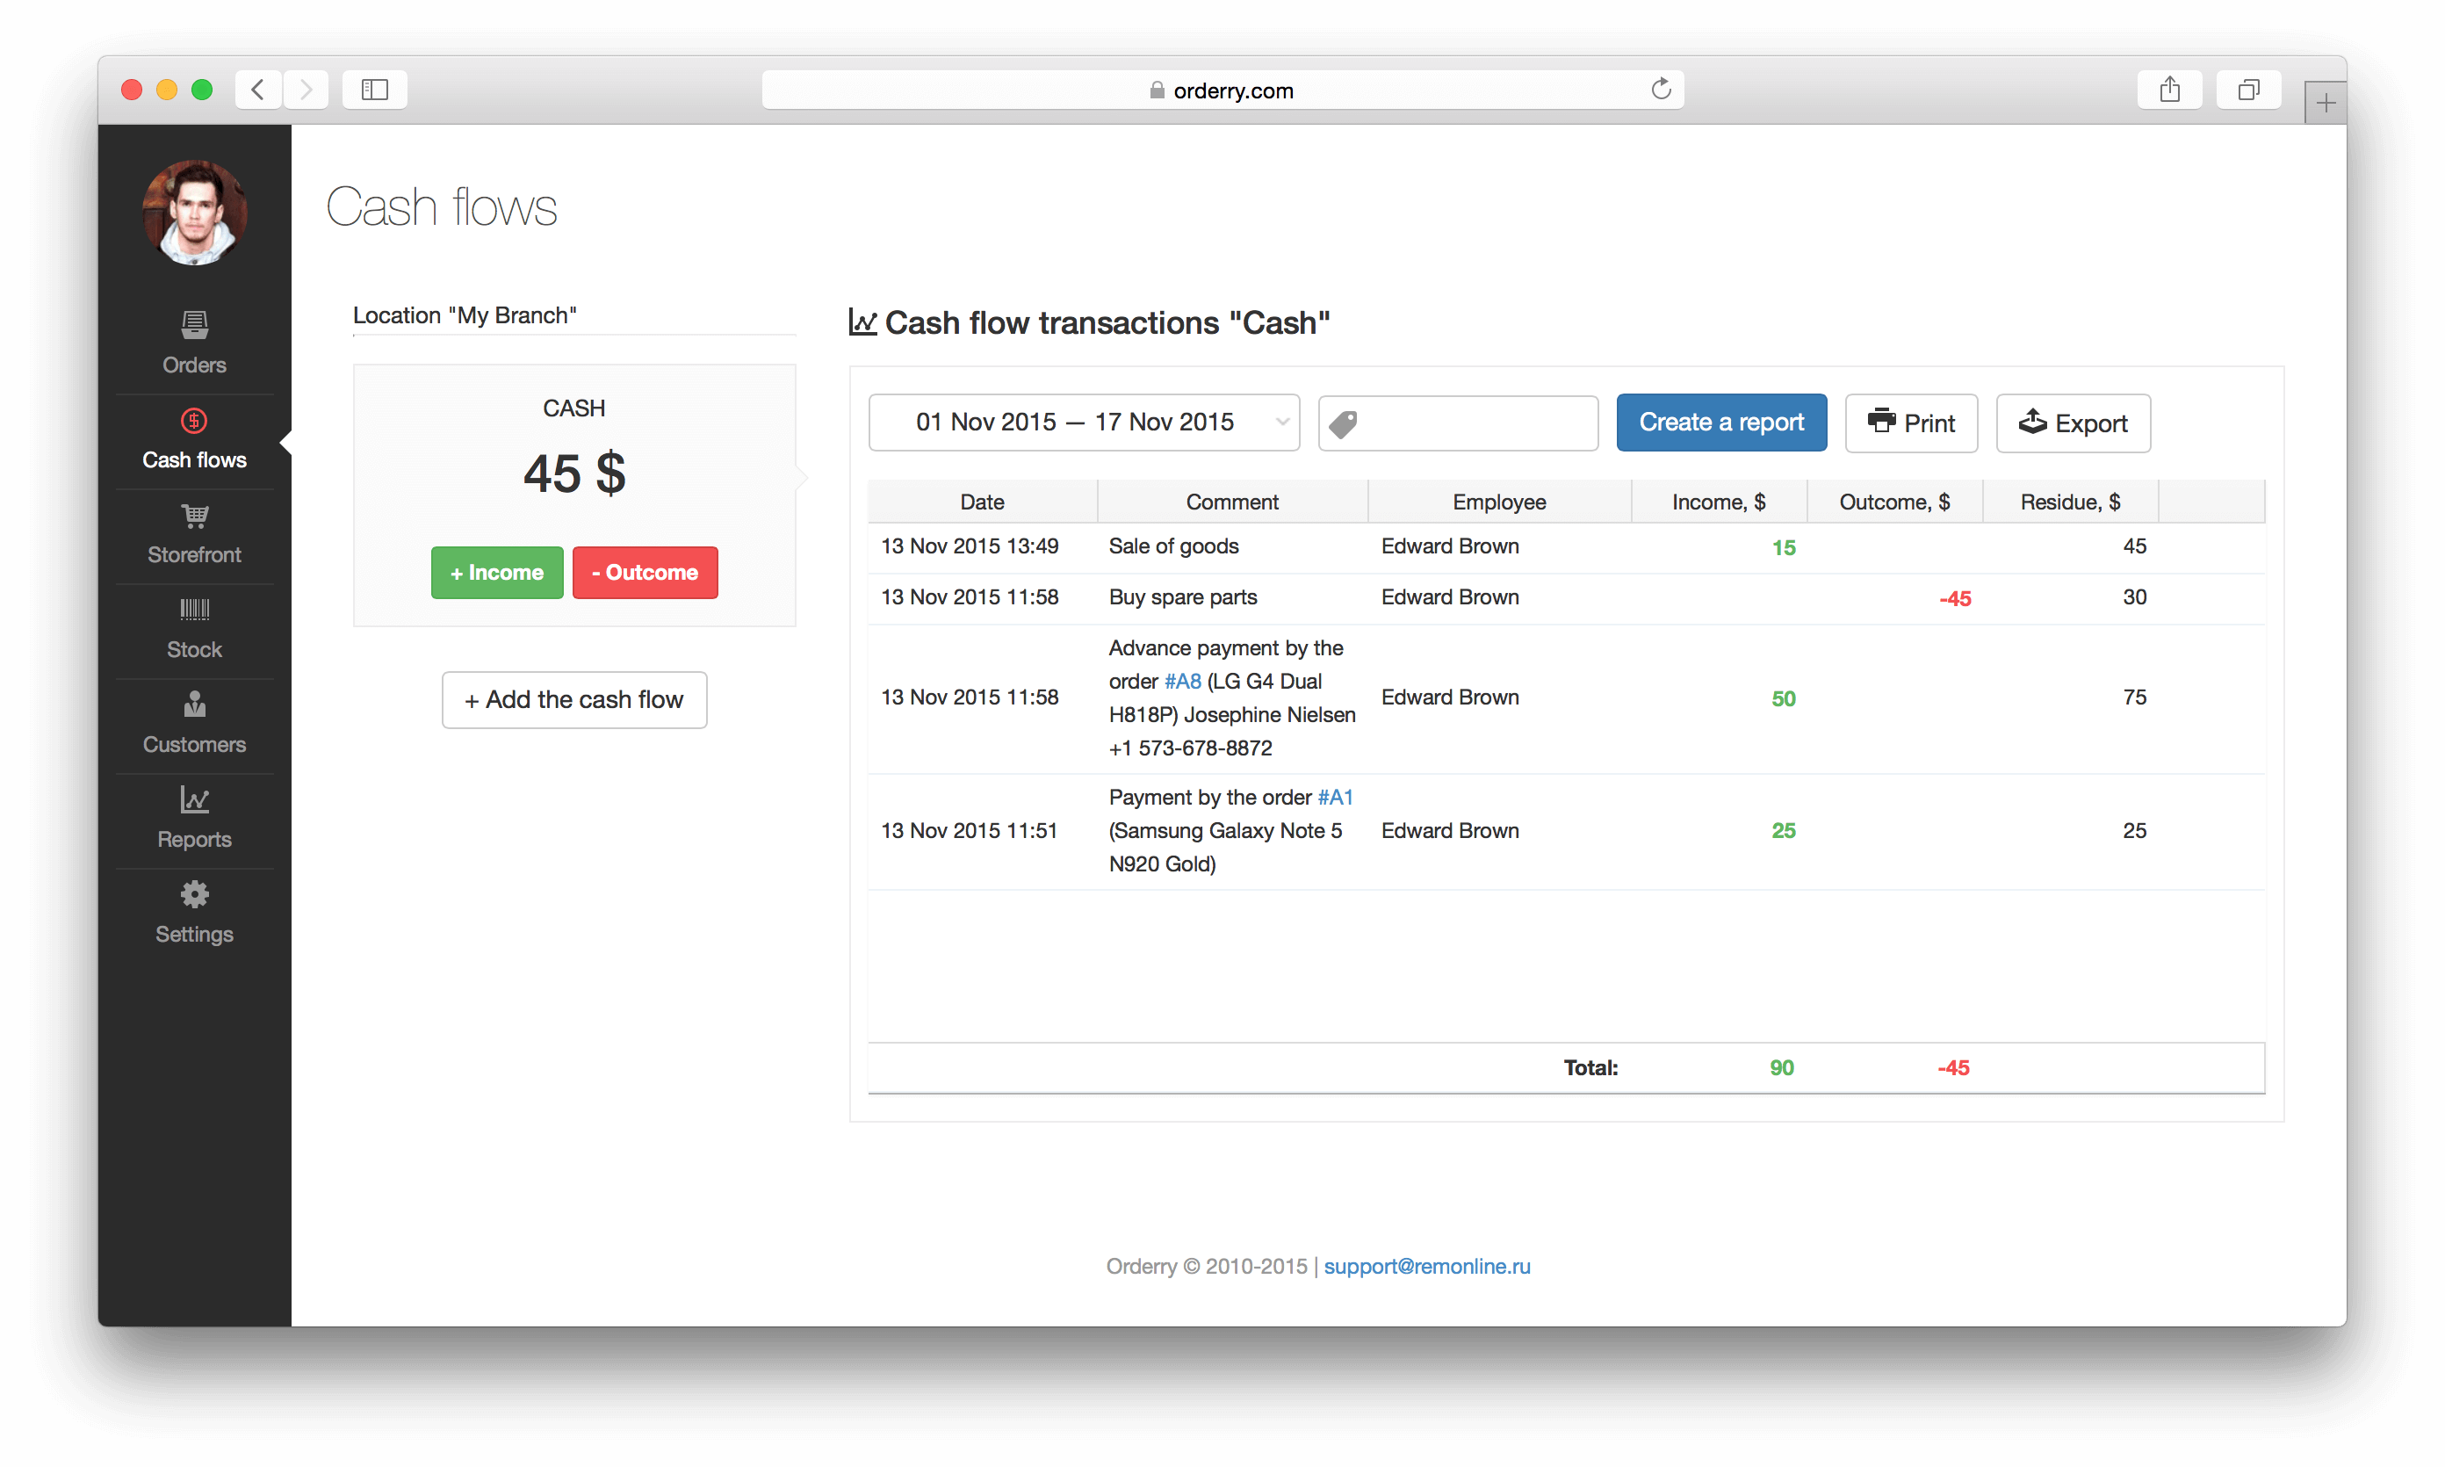The height and width of the screenshot is (1467, 2445).
Task: Select the Cash flows sidebar icon
Action: [x=194, y=419]
